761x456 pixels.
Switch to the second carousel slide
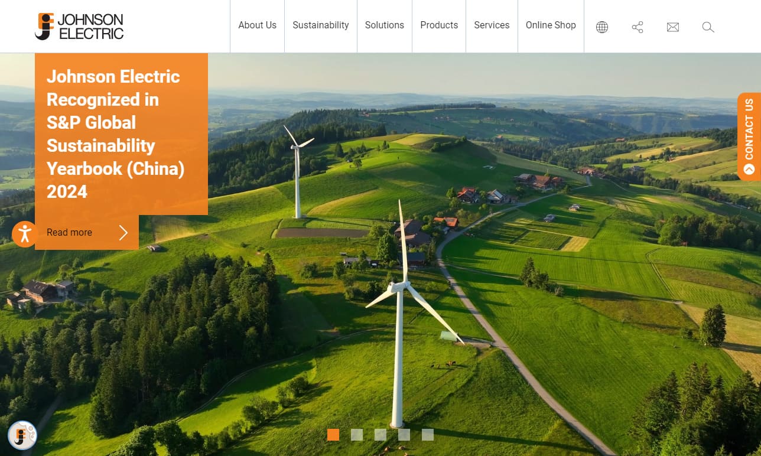point(357,435)
